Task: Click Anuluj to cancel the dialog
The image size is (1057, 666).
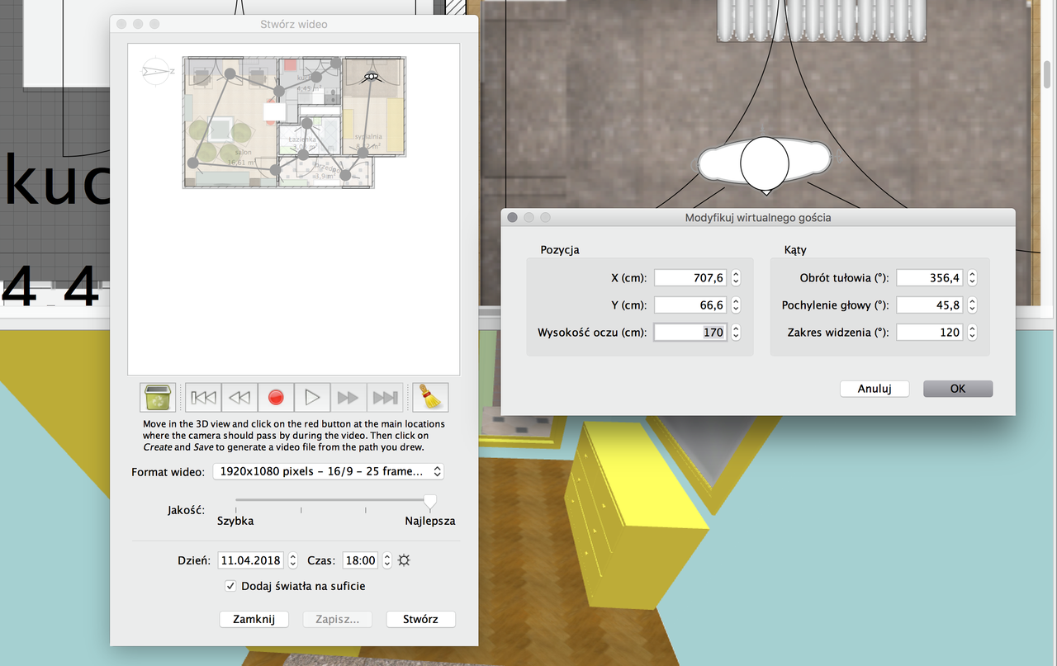Action: (875, 389)
